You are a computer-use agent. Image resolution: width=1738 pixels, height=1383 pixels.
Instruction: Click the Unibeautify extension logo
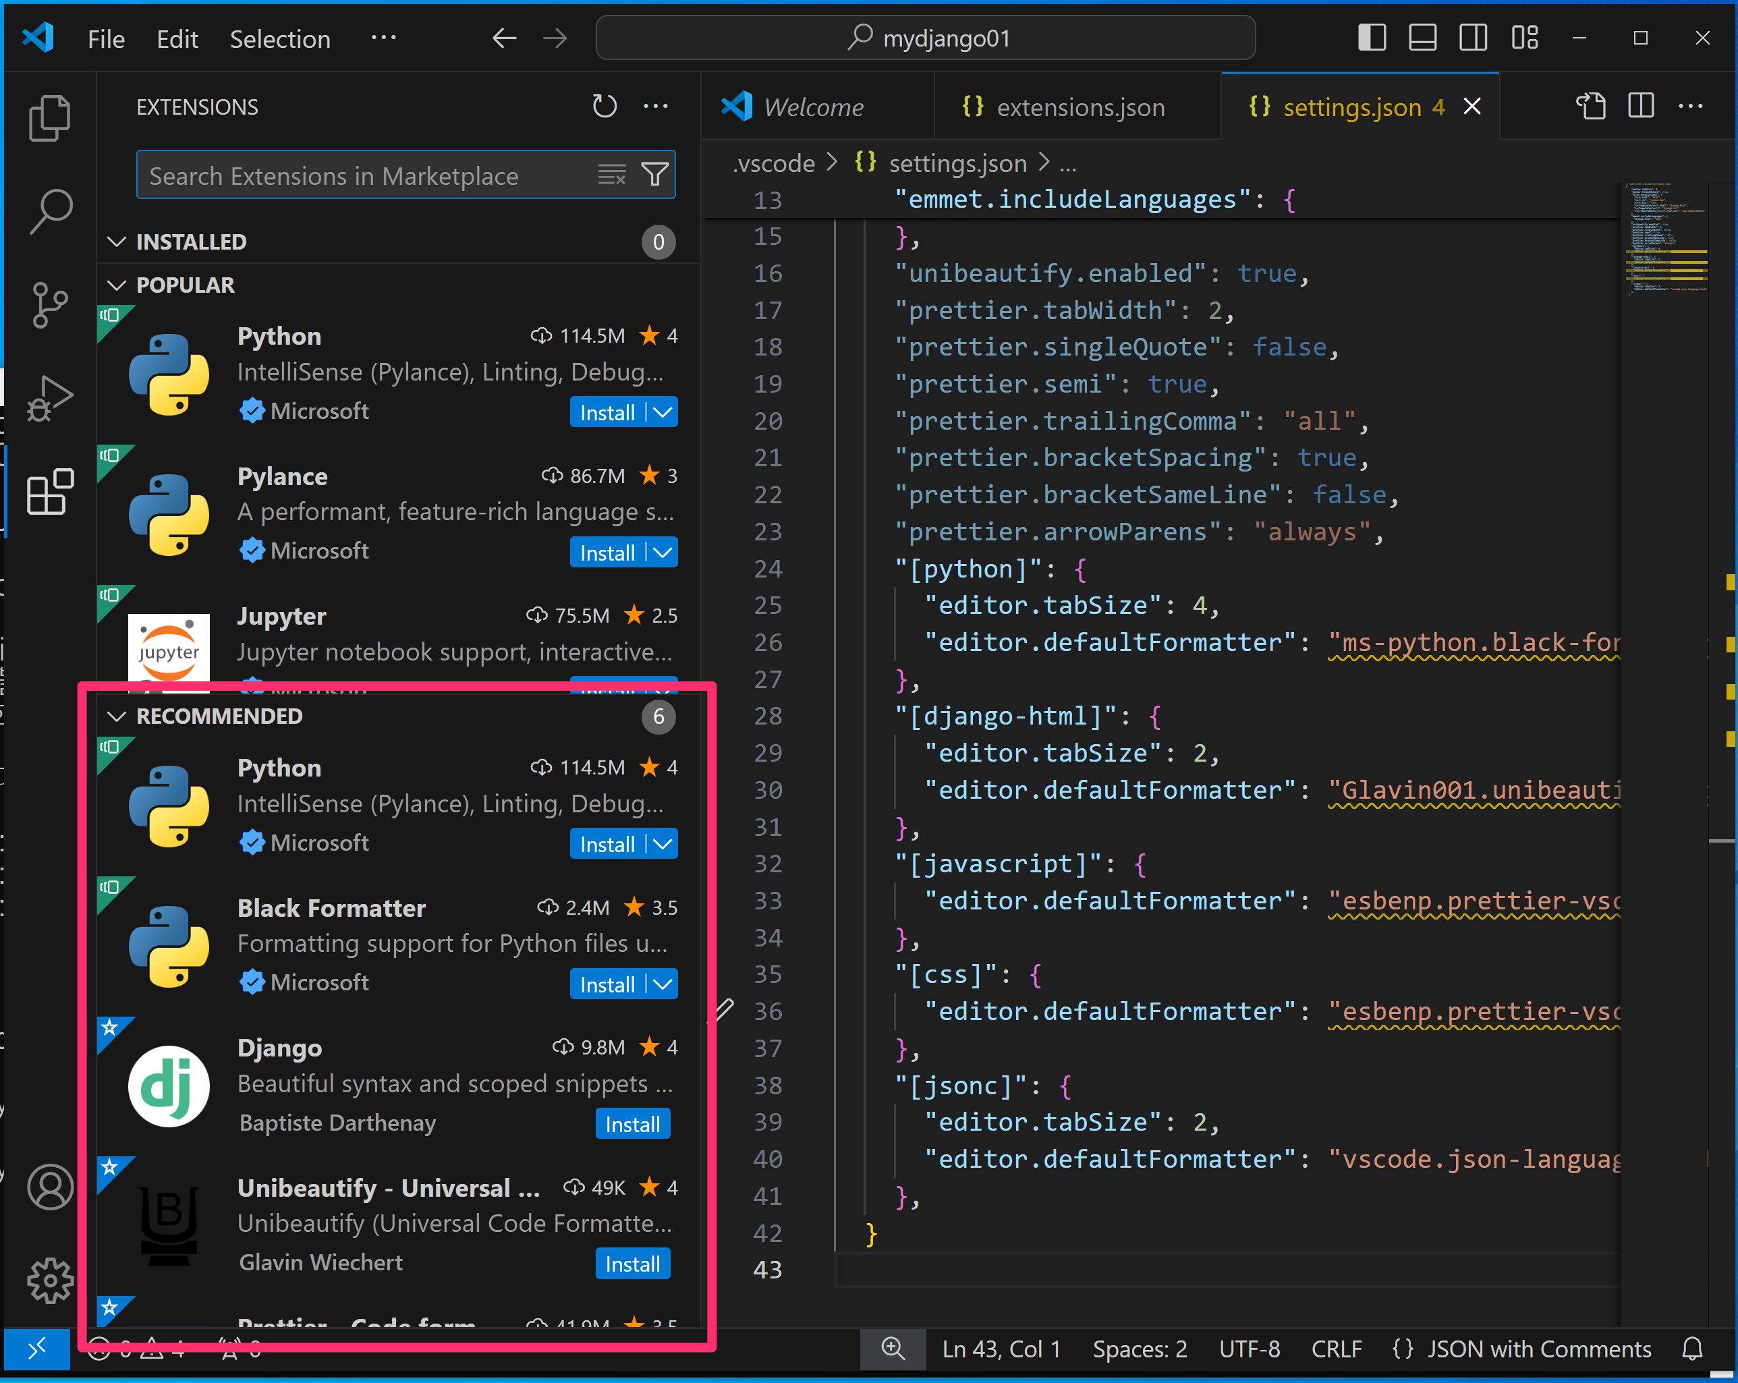coord(169,1226)
